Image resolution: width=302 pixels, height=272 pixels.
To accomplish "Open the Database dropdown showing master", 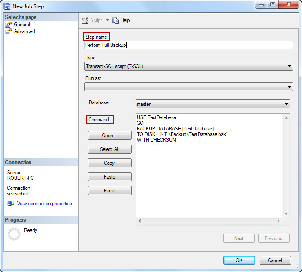I will [x=287, y=104].
